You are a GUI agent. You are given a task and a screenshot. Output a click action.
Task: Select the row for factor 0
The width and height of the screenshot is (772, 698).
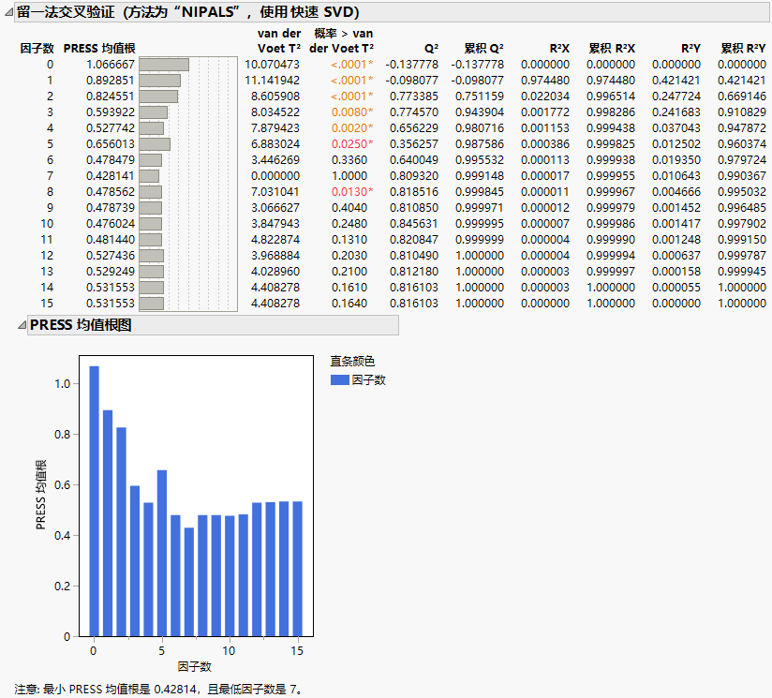coord(52,66)
